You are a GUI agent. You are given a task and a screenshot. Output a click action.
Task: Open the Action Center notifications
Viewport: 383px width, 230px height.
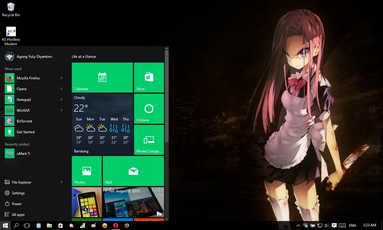pyautogui.click(x=335, y=226)
